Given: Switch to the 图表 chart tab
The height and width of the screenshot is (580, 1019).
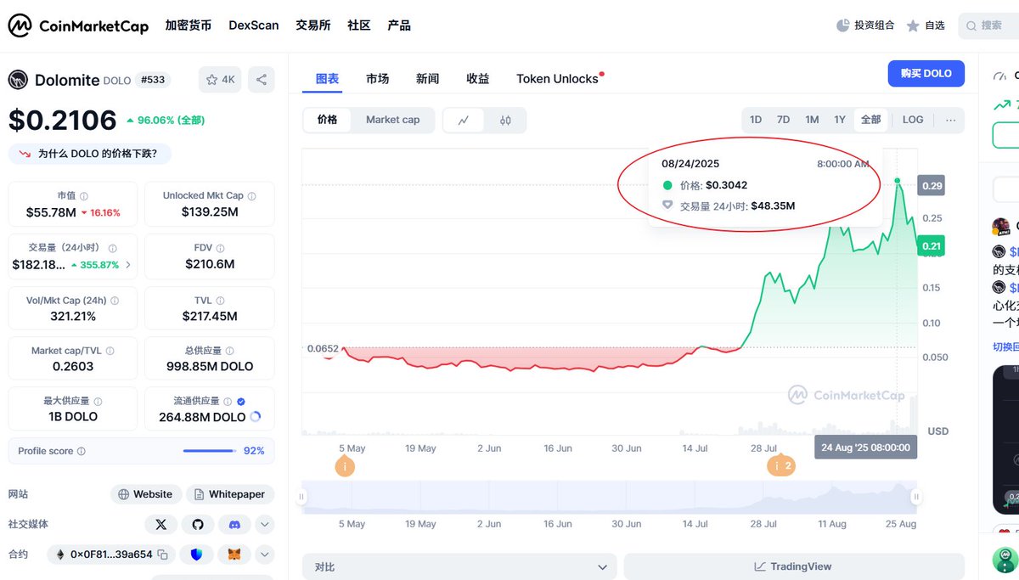Looking at the screenshot, I should [x=327, y=79].
